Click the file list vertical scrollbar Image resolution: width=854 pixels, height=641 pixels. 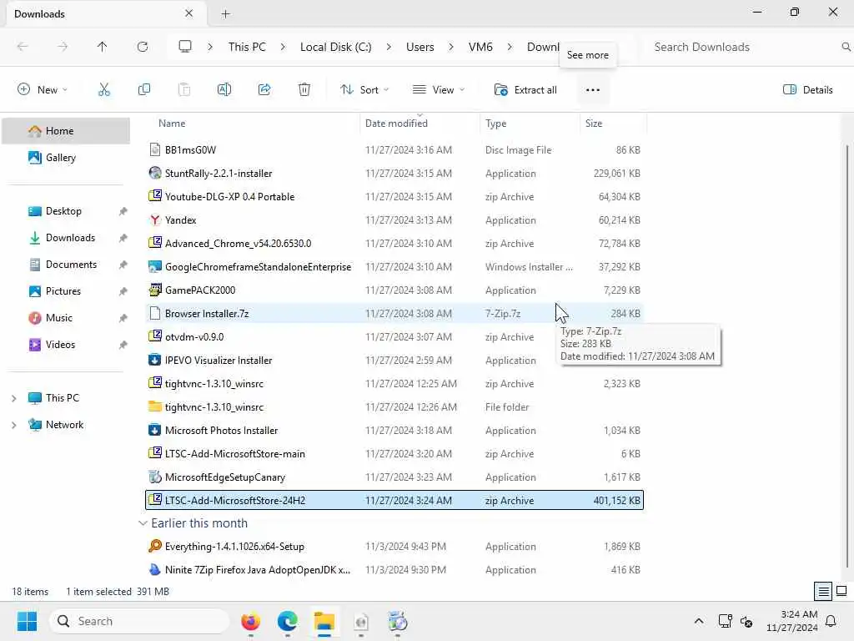click(x=847, y=357)
